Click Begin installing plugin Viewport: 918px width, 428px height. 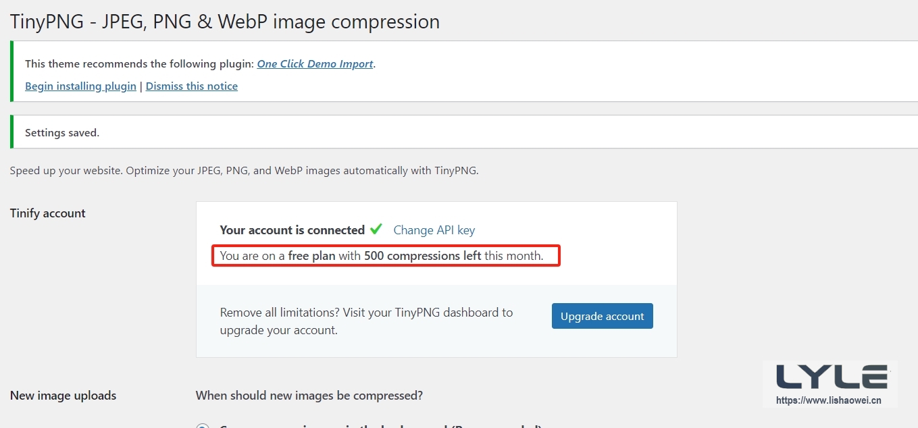click(80, 86)
